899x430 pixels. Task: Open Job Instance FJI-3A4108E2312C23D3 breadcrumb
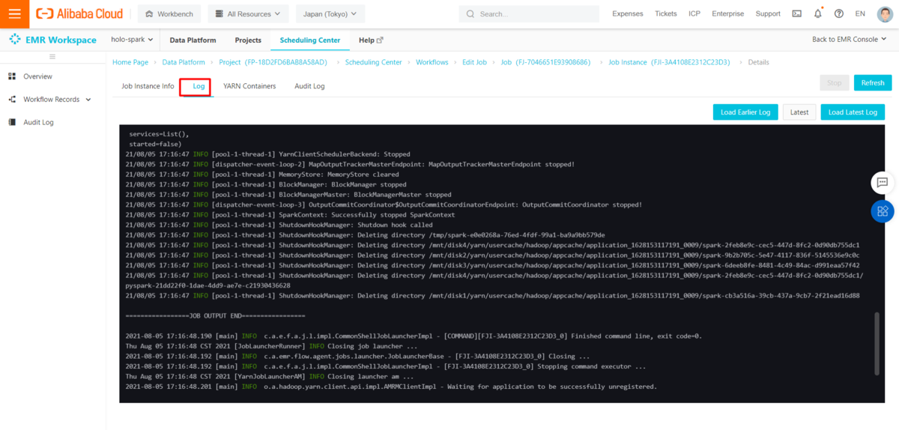[x=669, y=62]
